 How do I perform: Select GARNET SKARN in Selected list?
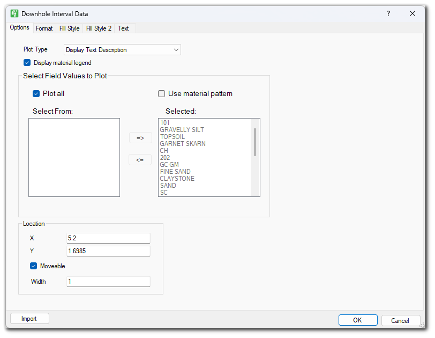click(x=183, y=144)
